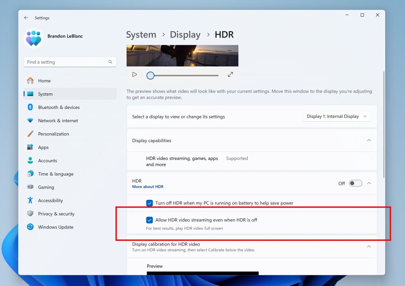Click the Find a setting search box
This screenshot has width=405, height=286.
[x=70, y=62]
